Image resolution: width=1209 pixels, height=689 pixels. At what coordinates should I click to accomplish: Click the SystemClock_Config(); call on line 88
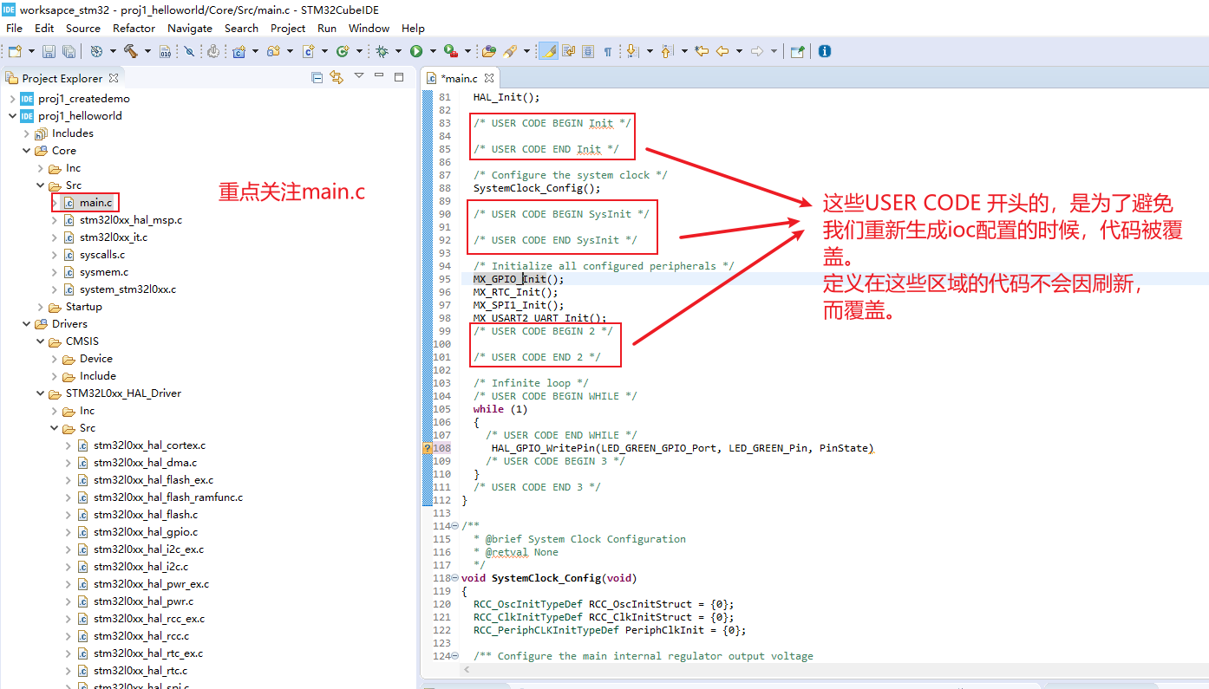pyautogui.click(x=537, y=188)
